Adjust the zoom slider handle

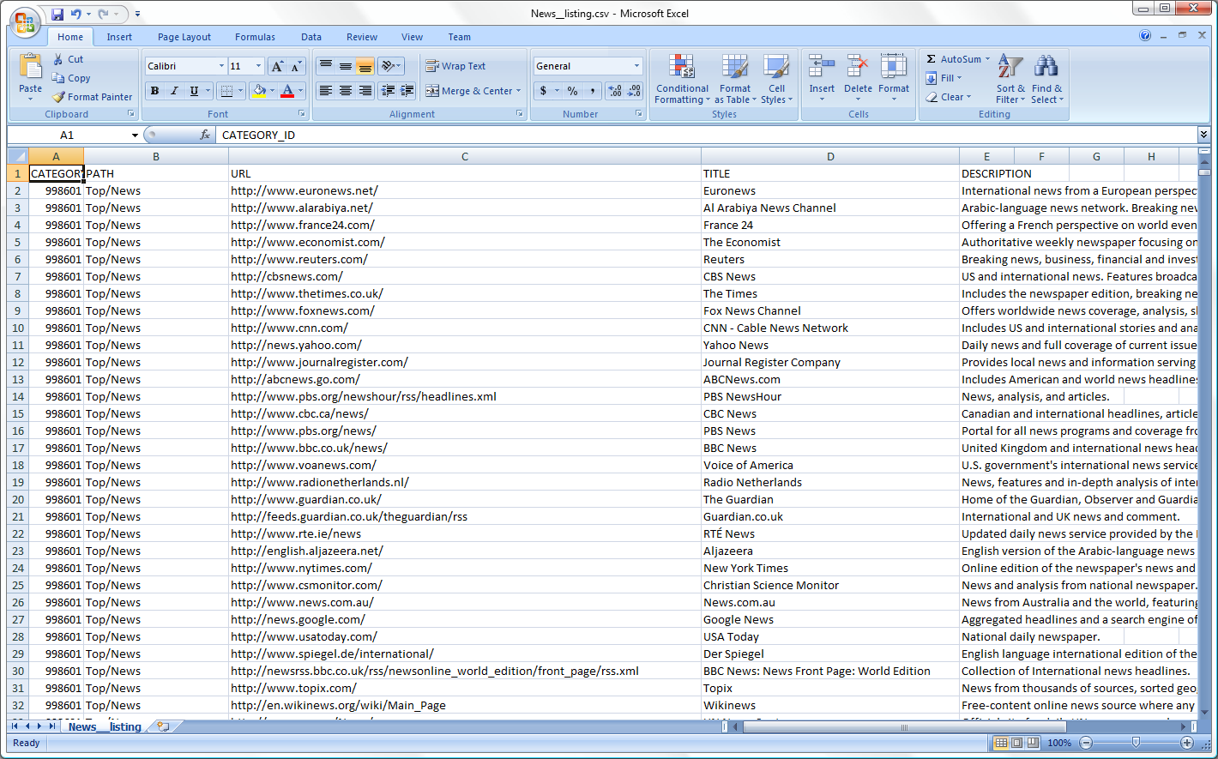[x=1137, y=743]
